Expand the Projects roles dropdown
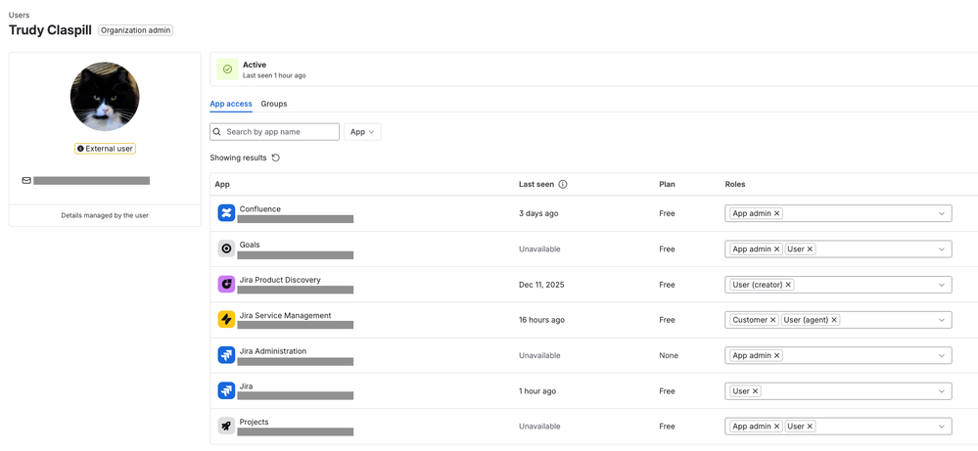 pos(941,427)
